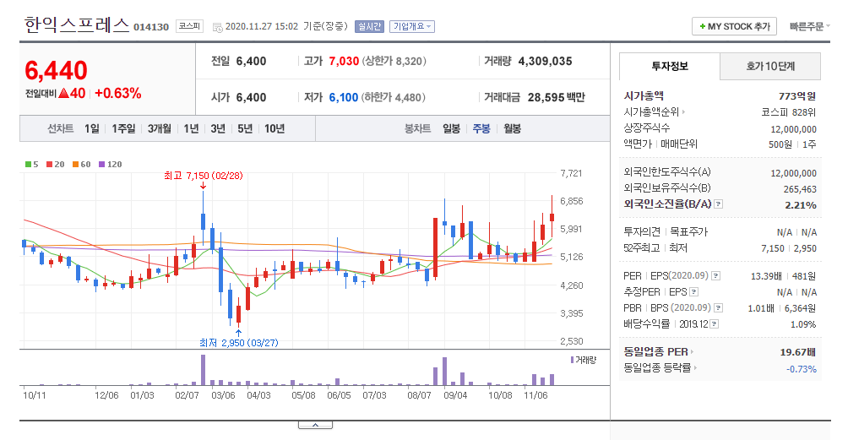Viewport: 848px width, 440px height.
Task: Switch to the 투자정보 tab
Action: click(670, 66)
